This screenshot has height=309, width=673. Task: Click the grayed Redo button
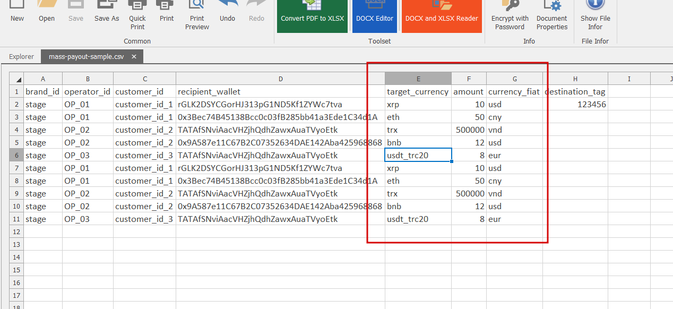pos(256,12)
